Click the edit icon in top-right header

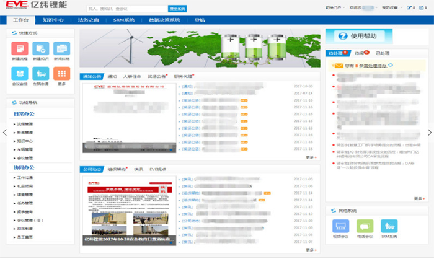(x=407, y=8)
